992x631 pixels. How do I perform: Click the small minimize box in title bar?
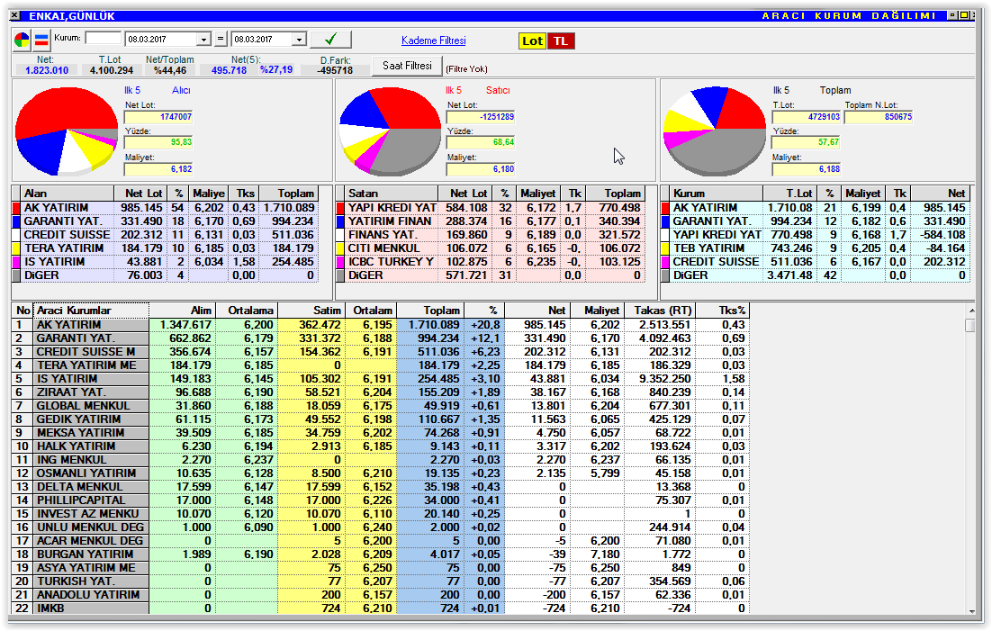pyautogui.click(x=952, y=15)
